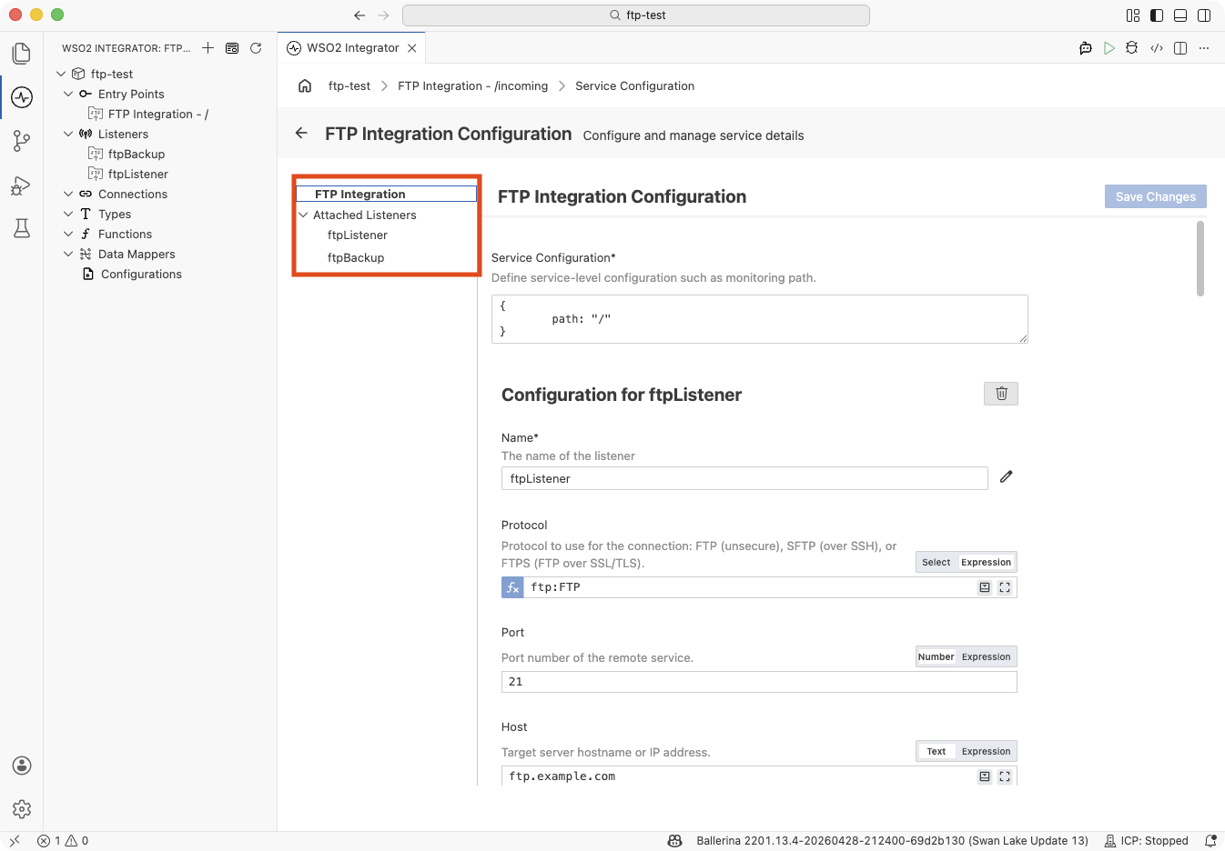Show source code icon in editor toolbar
Screen dimensions: 1225x851
[1157, 48]
